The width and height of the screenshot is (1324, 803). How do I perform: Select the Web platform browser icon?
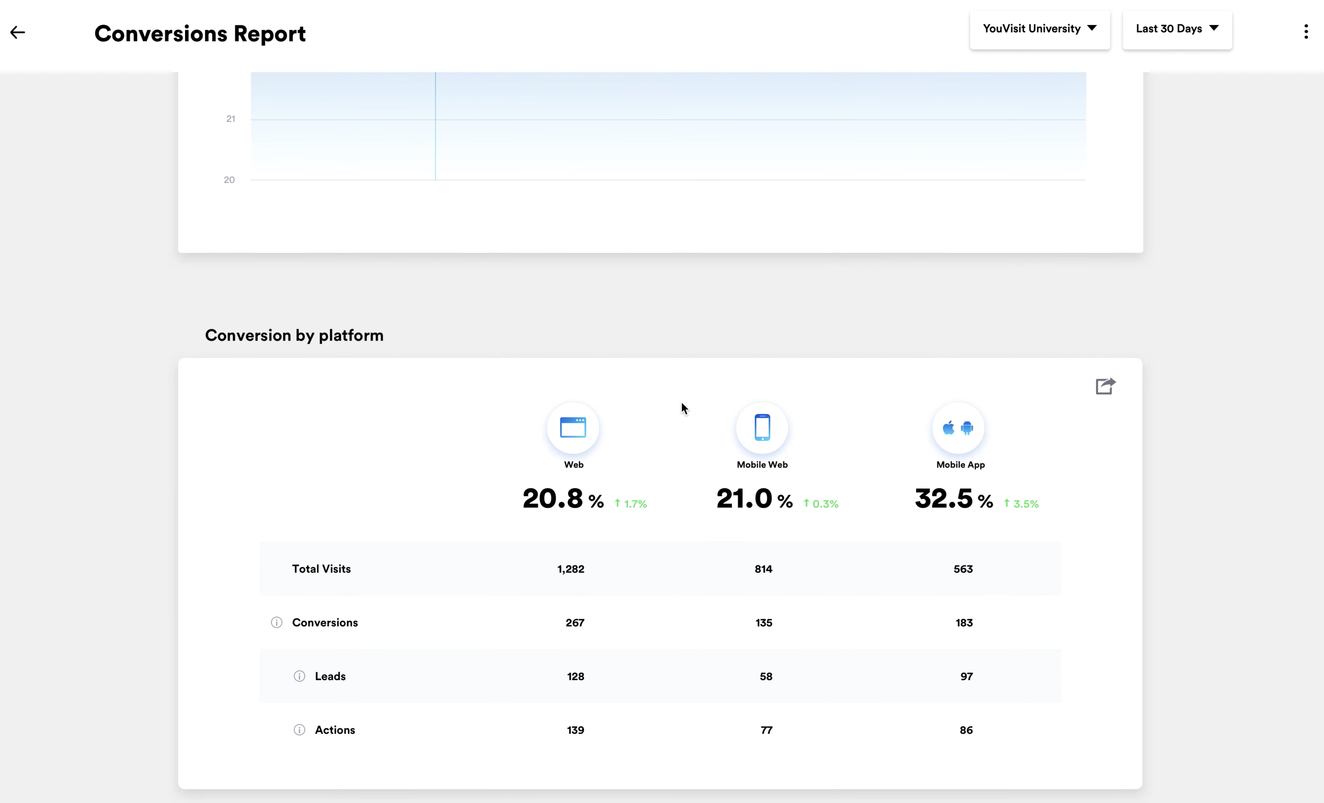(x=573, y=428)
